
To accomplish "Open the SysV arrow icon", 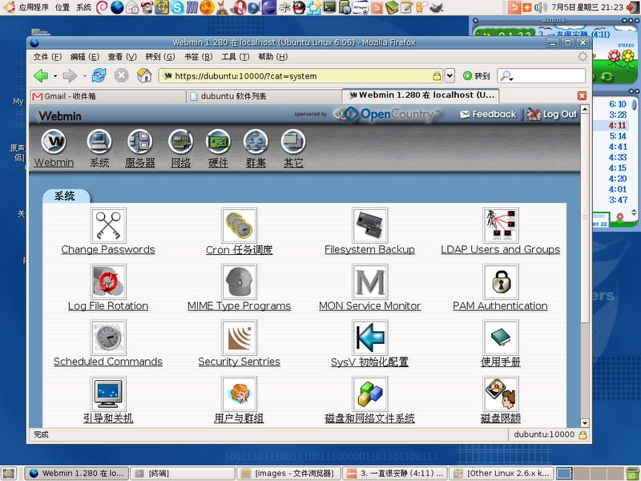I will click(369, 338).
